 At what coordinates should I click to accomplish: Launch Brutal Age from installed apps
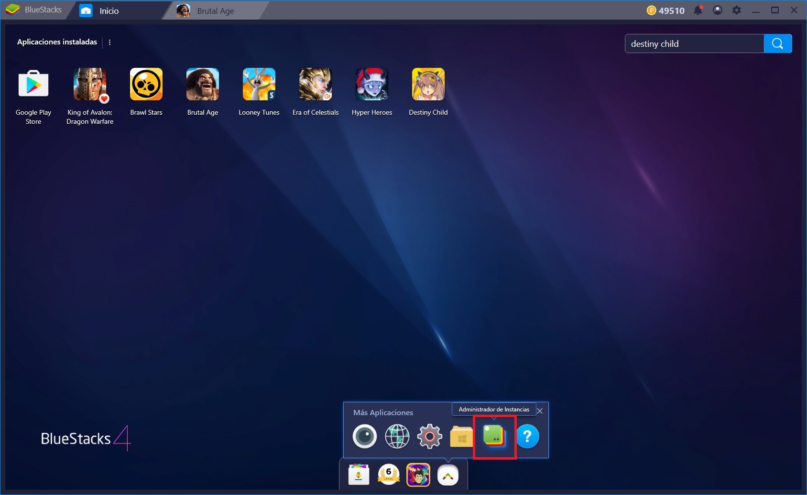pos(203,85)
